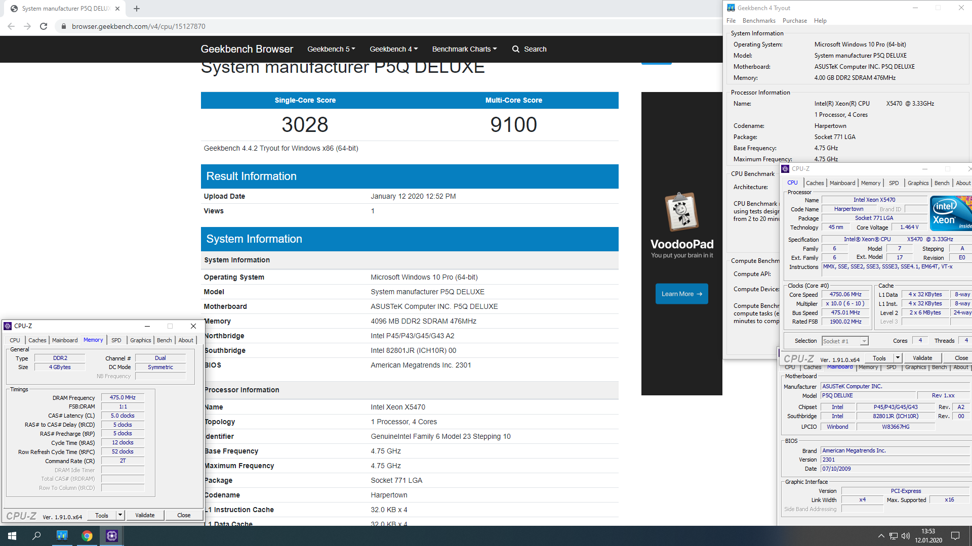This screenshot has height=546, width=972.
Task: Go back with the browser back arrow
Action: [x=11, y=26]
